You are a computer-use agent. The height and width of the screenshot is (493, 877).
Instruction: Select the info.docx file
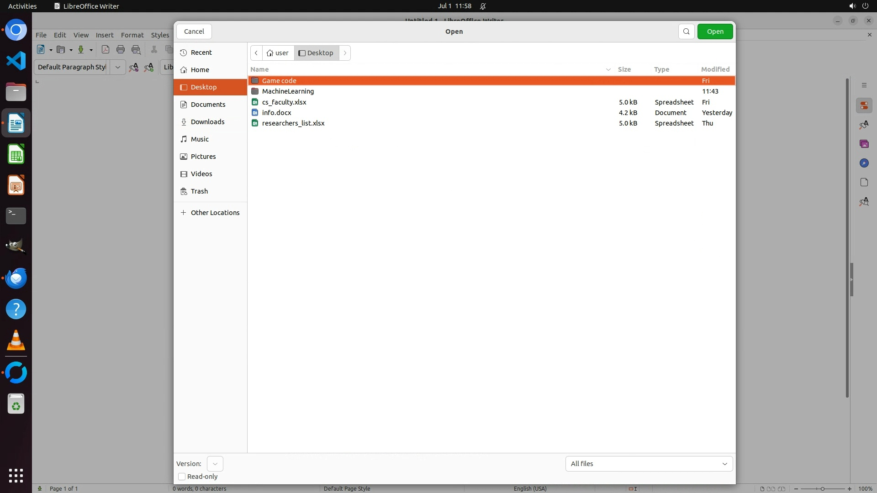pos(276,113)
